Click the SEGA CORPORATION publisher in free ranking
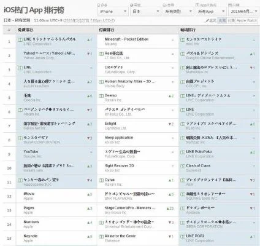260x246 pixels. point(42,142)
